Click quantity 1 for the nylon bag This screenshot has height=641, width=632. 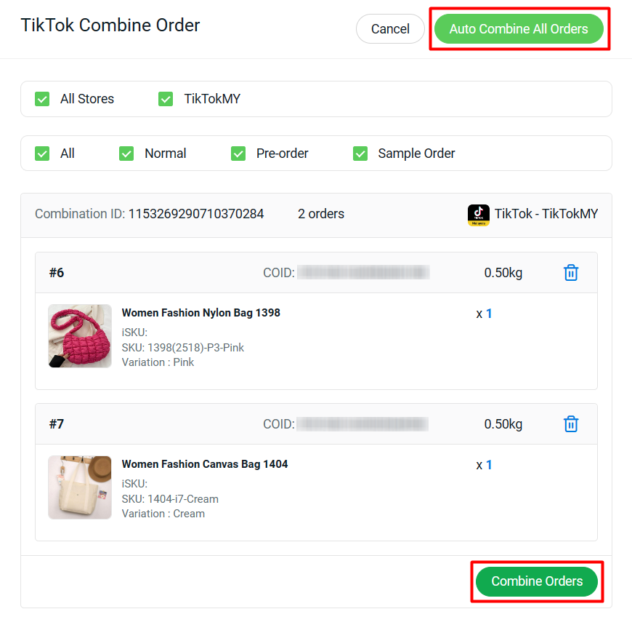click(x=489, y=314)
